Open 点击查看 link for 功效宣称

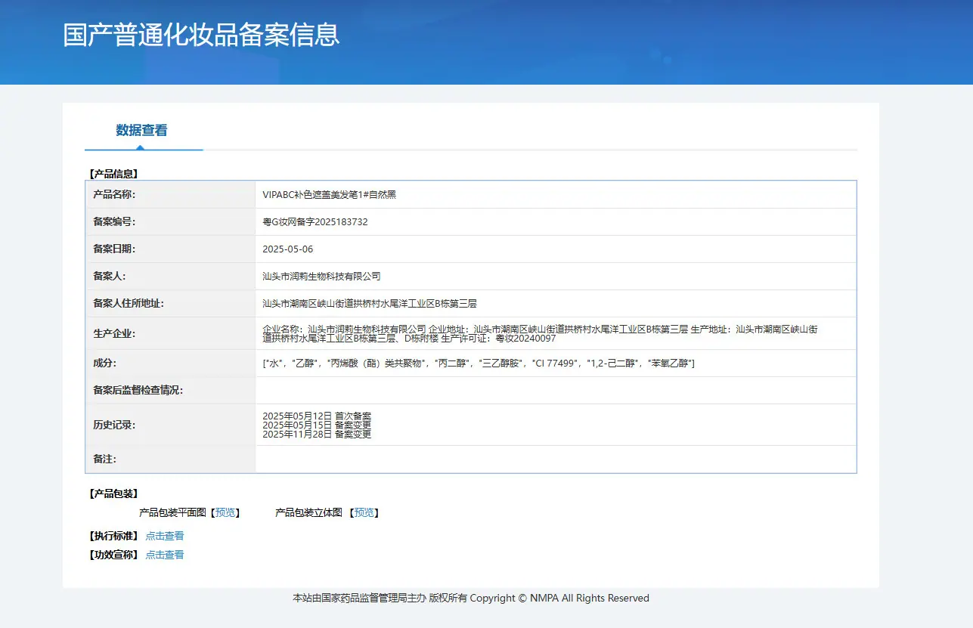(165, 555)
